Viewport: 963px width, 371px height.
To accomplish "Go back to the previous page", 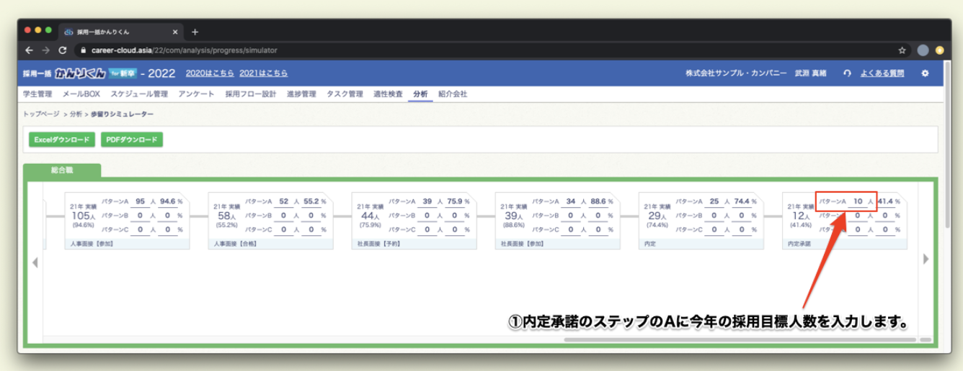I will point(29,51).
